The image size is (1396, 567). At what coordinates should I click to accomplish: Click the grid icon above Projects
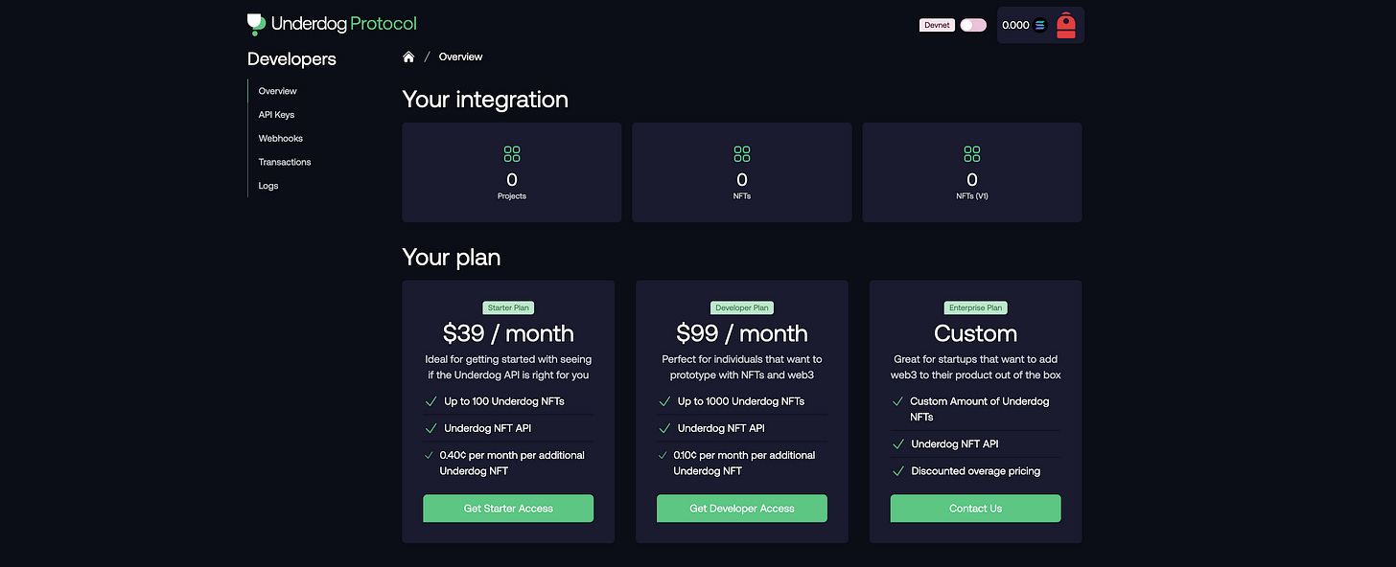coord(512,154)
